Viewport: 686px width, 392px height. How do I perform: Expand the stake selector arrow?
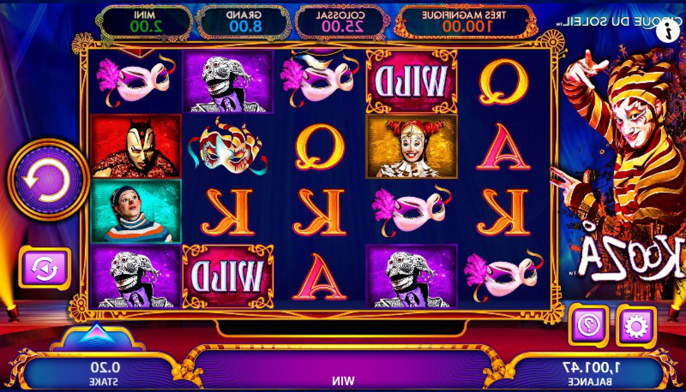point(97,334)
